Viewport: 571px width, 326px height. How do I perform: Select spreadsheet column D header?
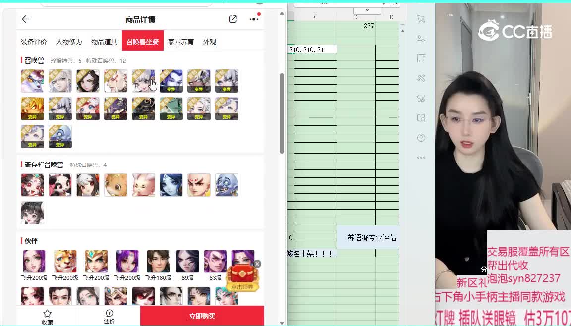point(356,17)
